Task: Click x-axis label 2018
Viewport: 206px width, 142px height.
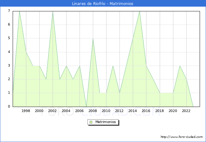Action: coord(160,111)
